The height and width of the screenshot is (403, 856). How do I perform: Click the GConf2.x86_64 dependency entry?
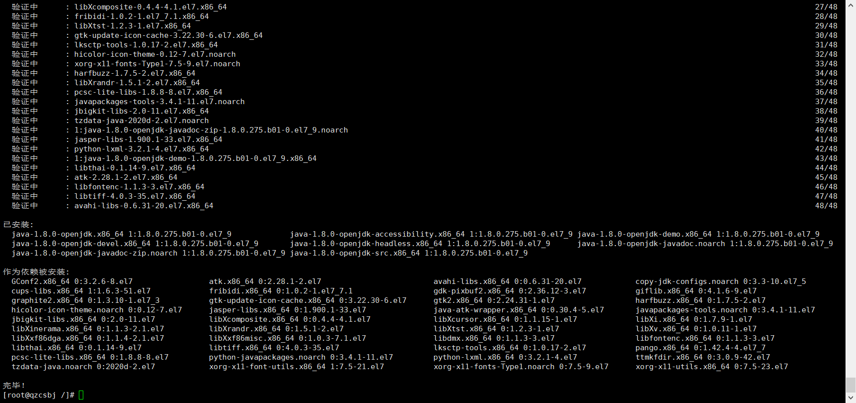72,281
